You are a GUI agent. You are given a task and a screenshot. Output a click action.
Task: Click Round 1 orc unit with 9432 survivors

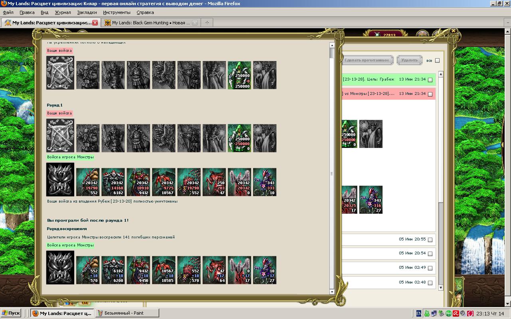(x=139, y=182)
